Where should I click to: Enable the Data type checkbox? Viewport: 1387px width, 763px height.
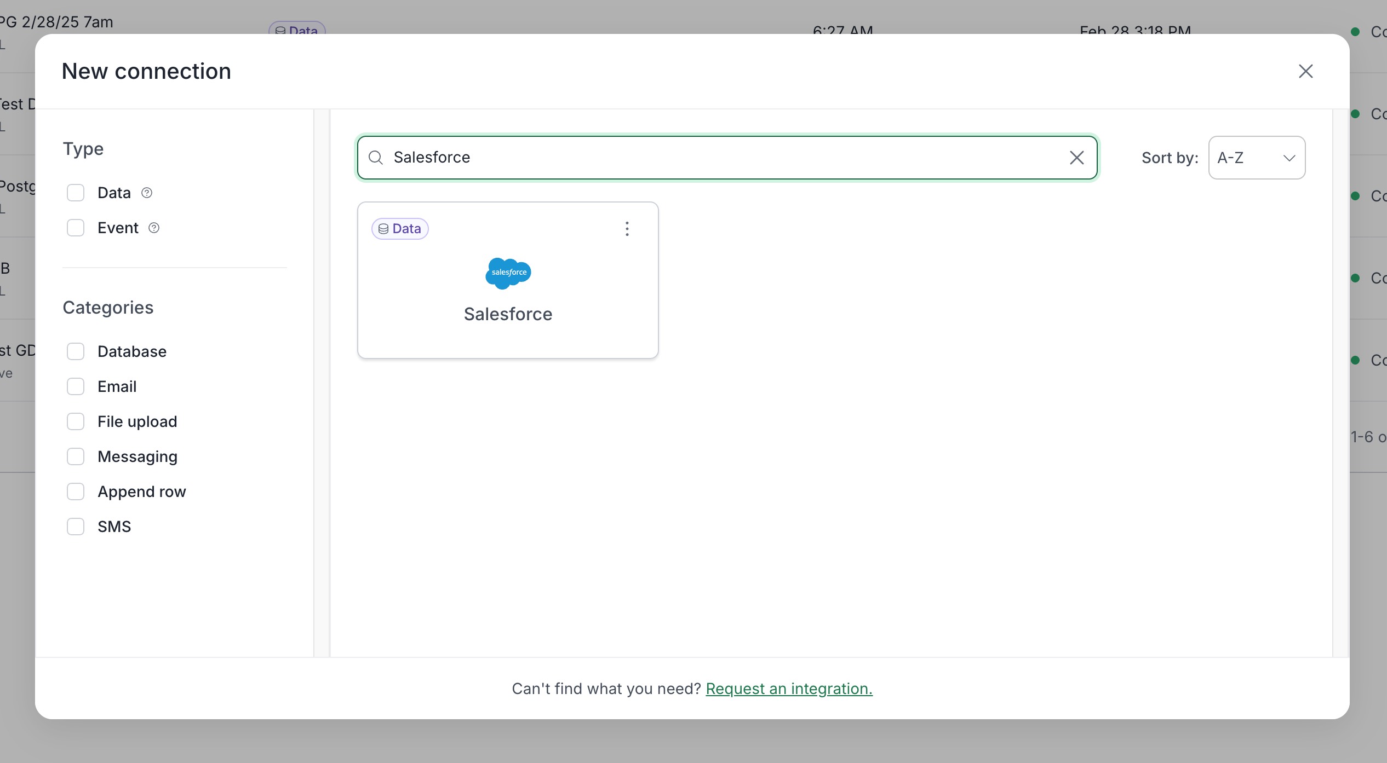(76, 193)
